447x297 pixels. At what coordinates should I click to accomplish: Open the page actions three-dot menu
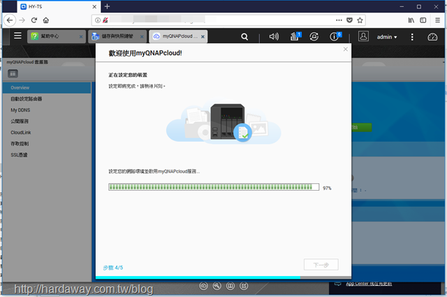339,20
